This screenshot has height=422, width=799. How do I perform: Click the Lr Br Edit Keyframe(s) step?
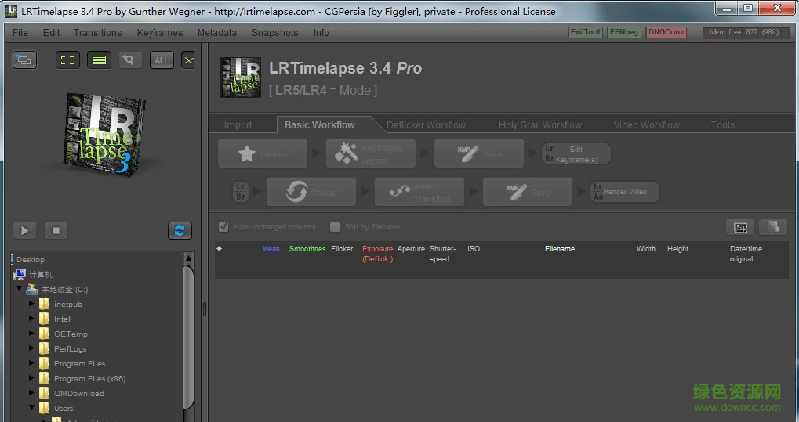[x=576, y=153]
